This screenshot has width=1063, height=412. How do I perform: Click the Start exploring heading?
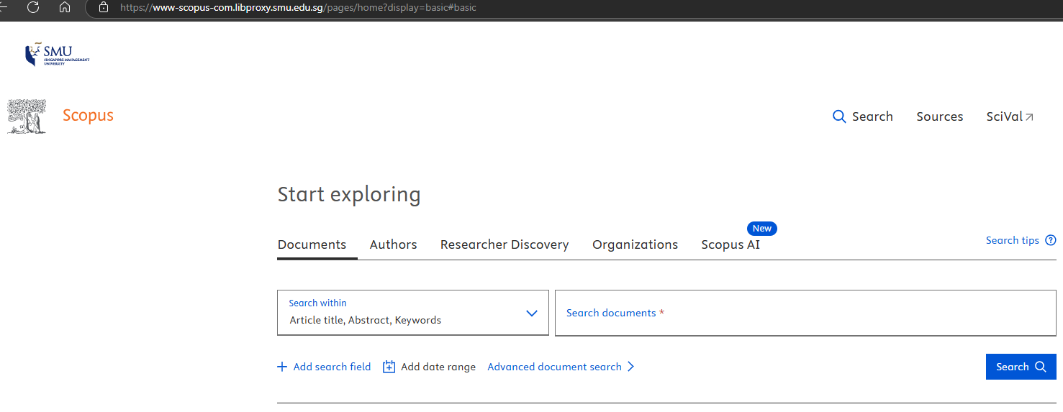349,195
